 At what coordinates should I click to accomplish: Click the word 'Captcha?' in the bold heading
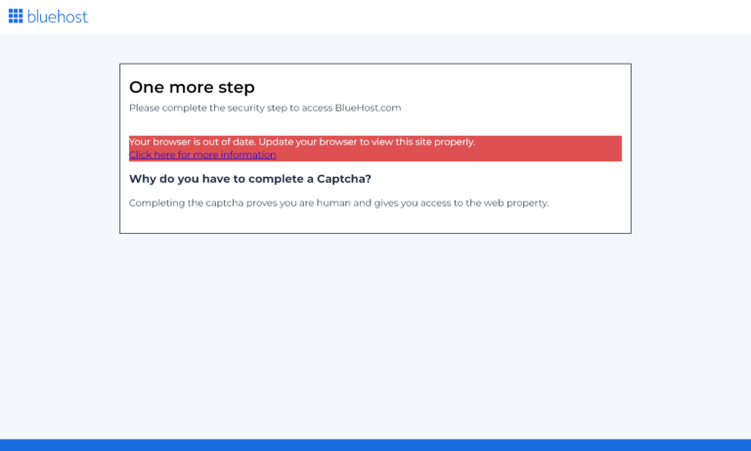tap(344, 179)
